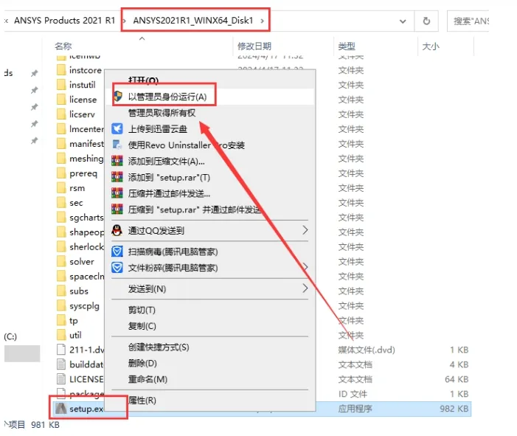517x436 pixels.
Task: Click WinRAR icon beside 压缩并通过邮件发送
Action: click(117, 193)
